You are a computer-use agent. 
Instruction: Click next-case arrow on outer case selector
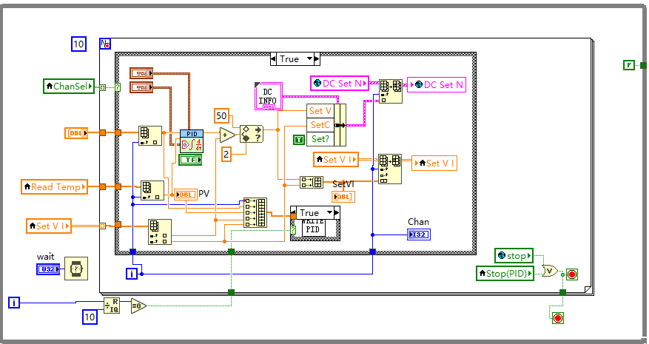316,58
